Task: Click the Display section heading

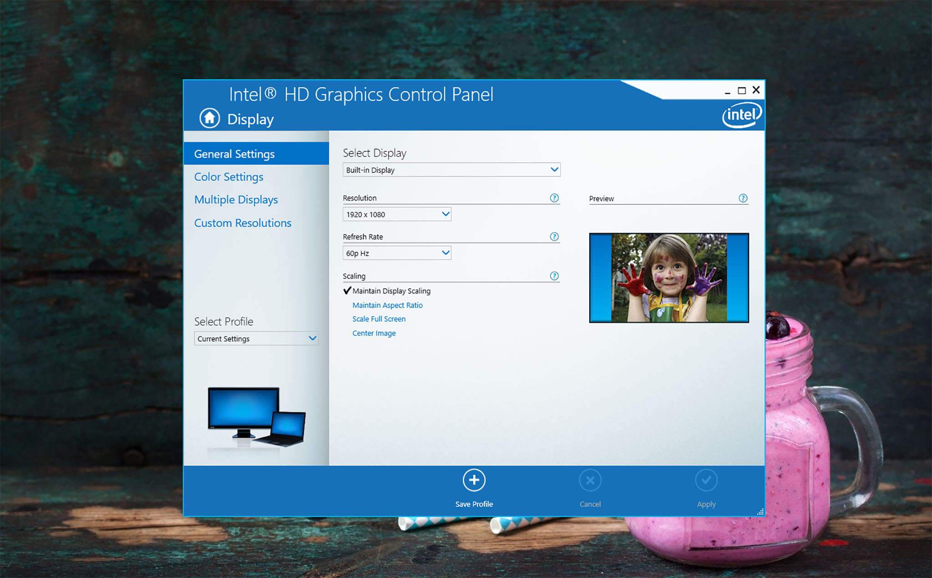Action: point(250,119)
